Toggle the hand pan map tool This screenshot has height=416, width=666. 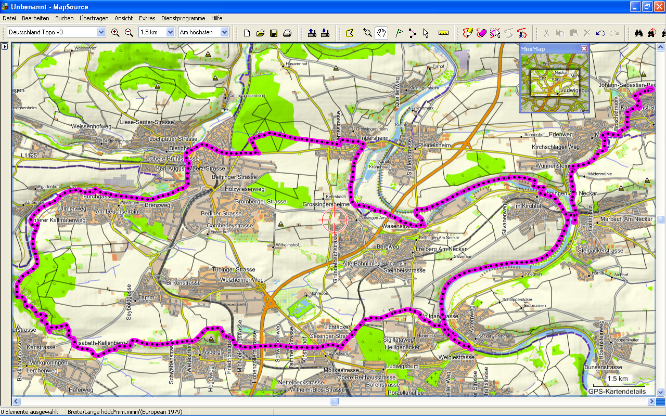(381, 33)
